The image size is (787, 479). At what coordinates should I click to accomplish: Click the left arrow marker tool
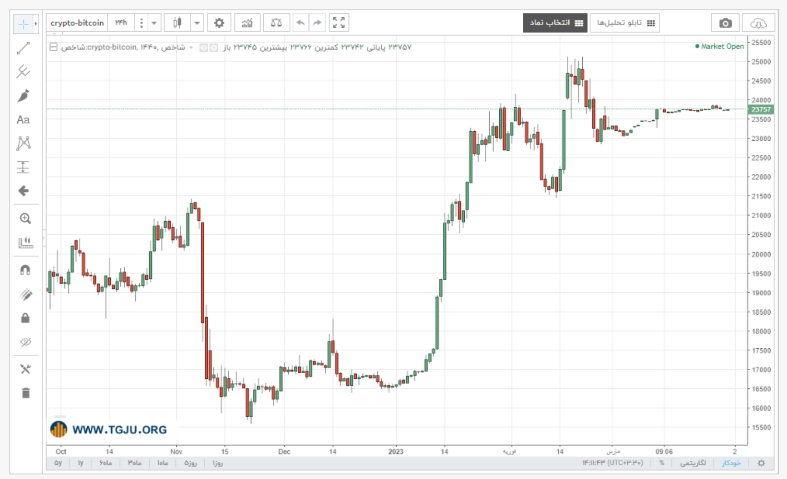pyautogui.click(x=23, y=191)
